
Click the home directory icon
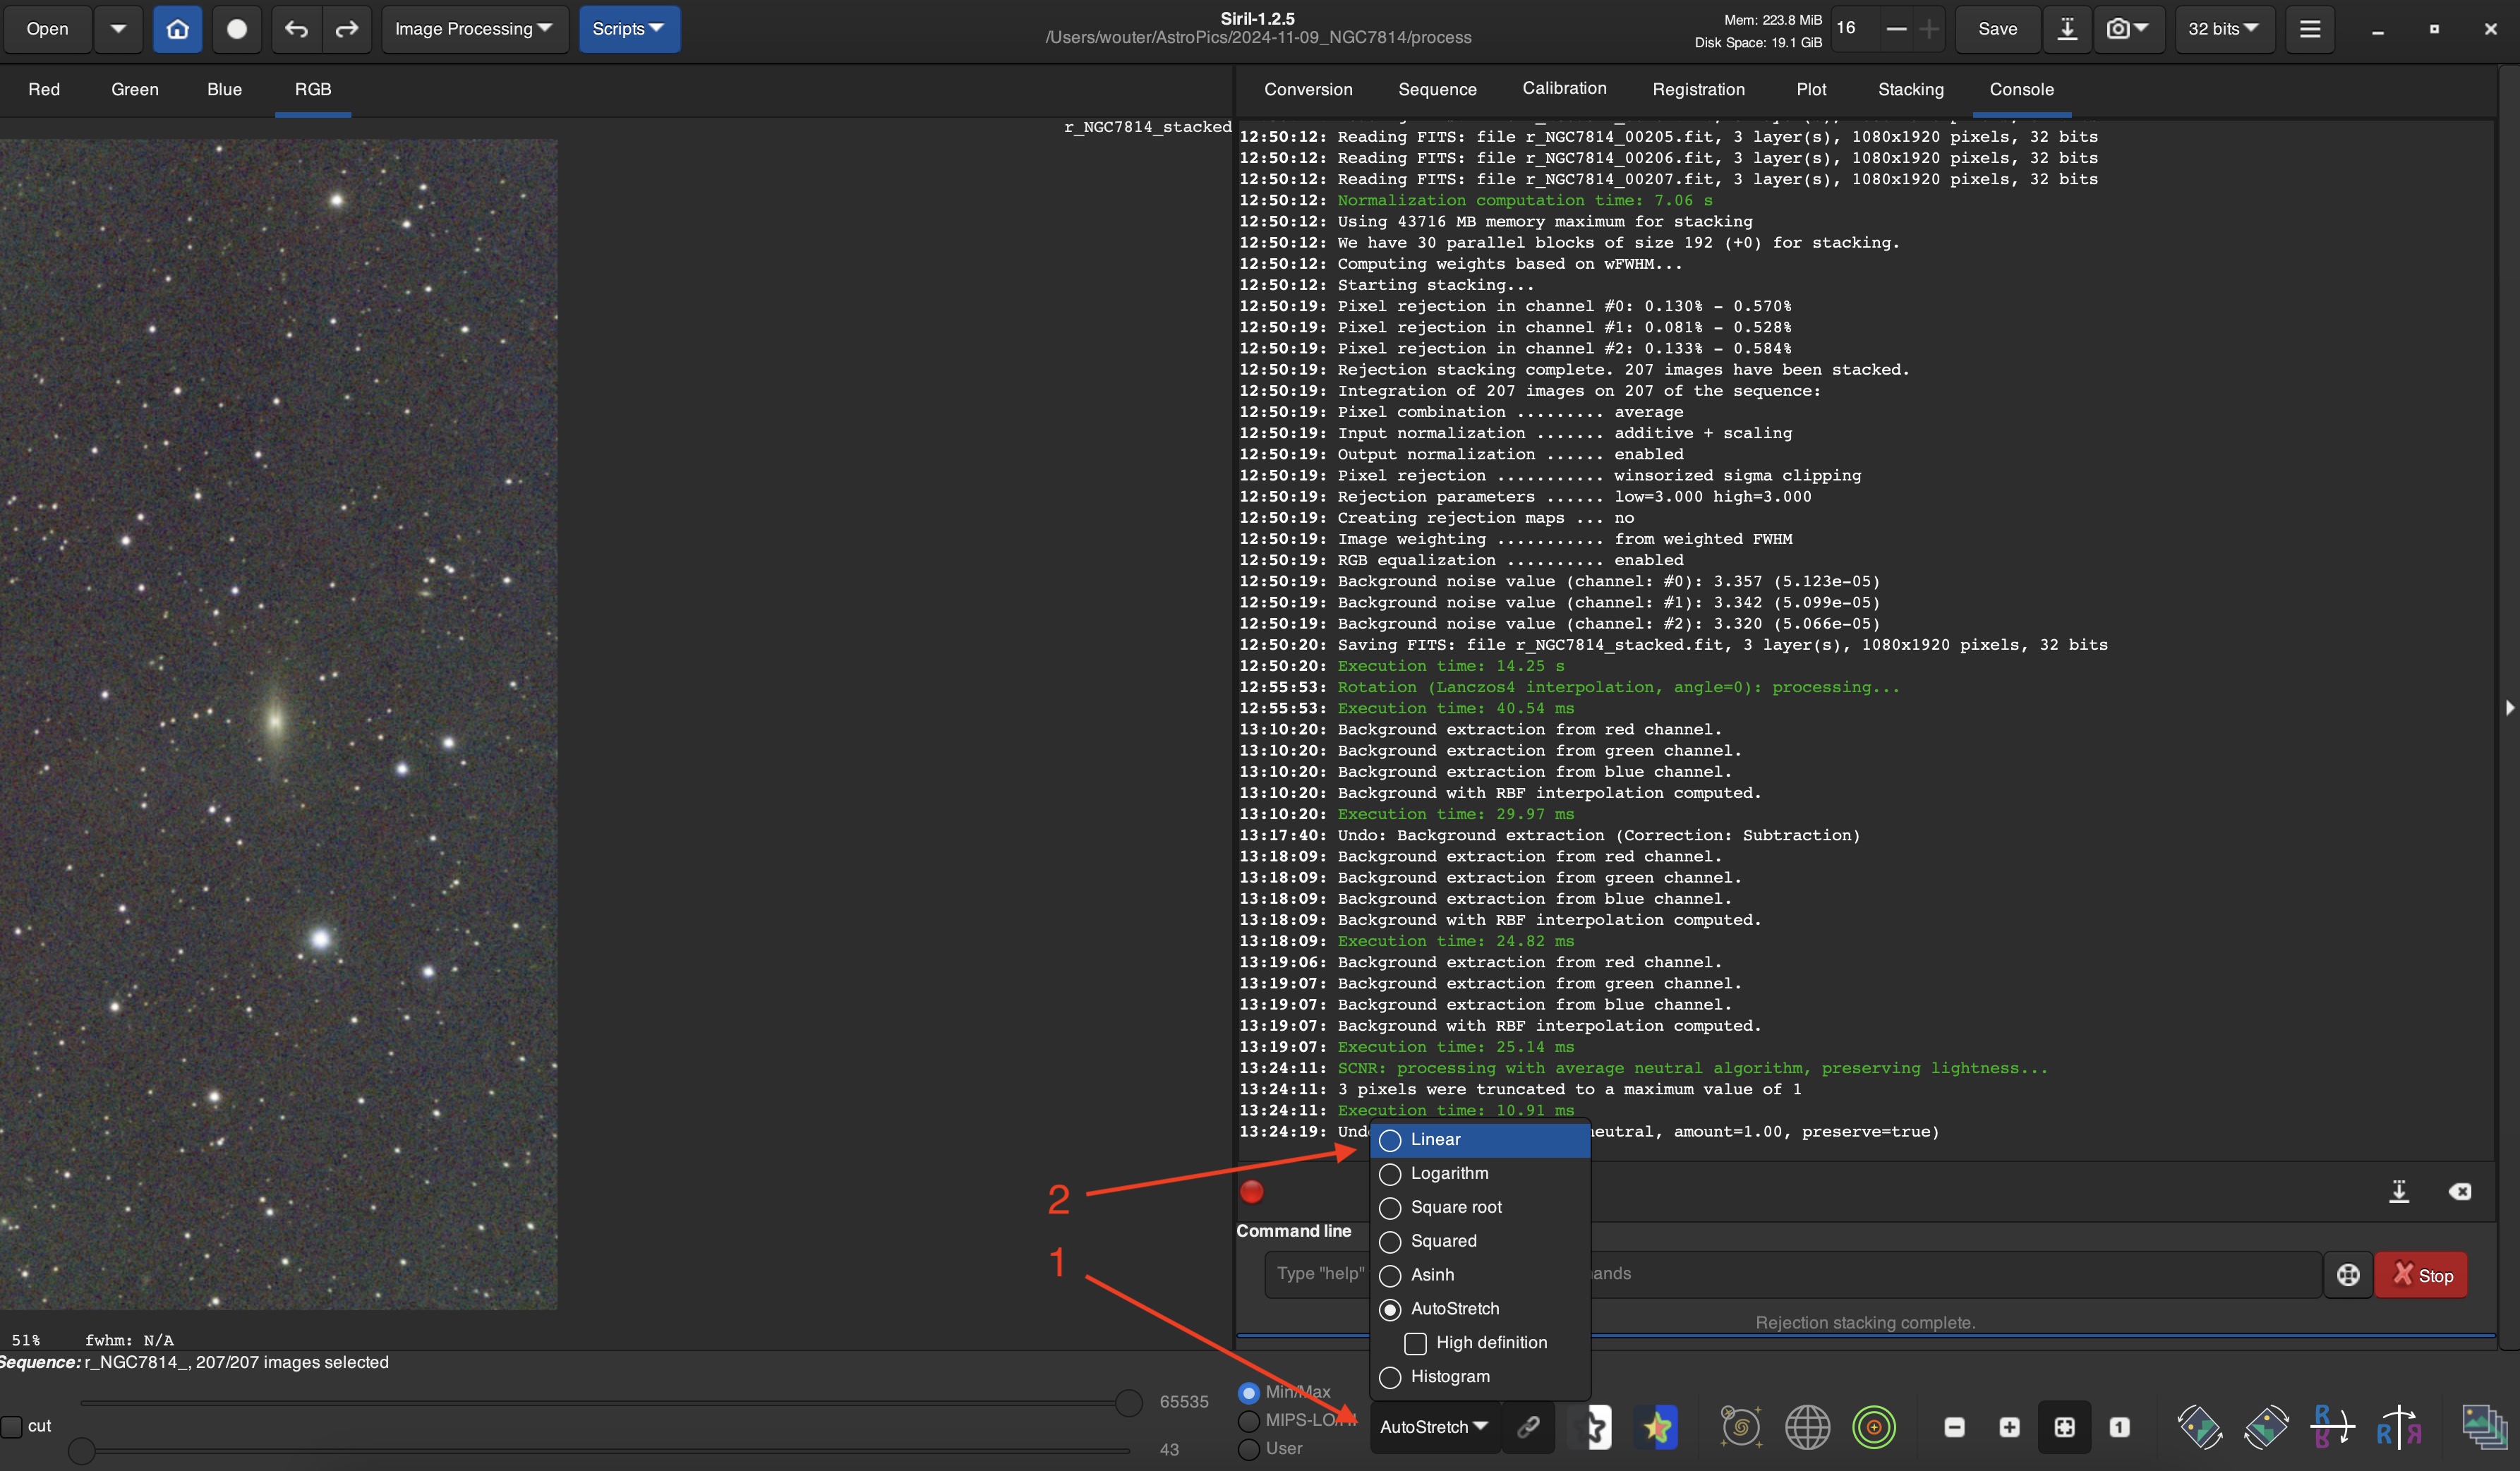coord(177,29)
